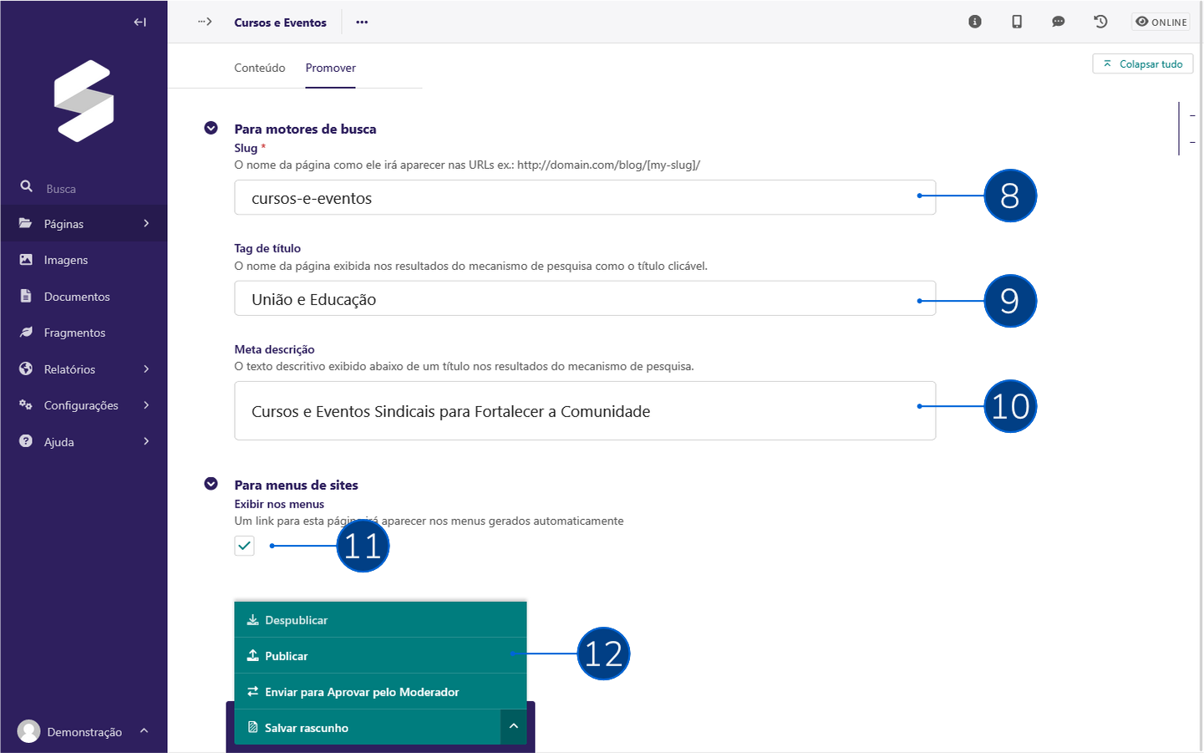Open the ellipsis menu next to Cursos e Eventos
The width and height of the screenshot is (1204, 753).
361,22
